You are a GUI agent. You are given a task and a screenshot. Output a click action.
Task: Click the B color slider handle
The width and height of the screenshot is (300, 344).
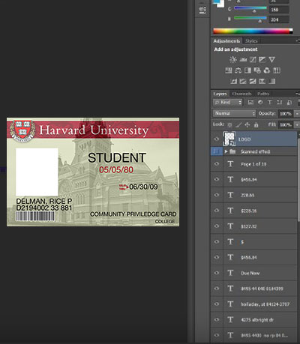click(x=259, y=22)
